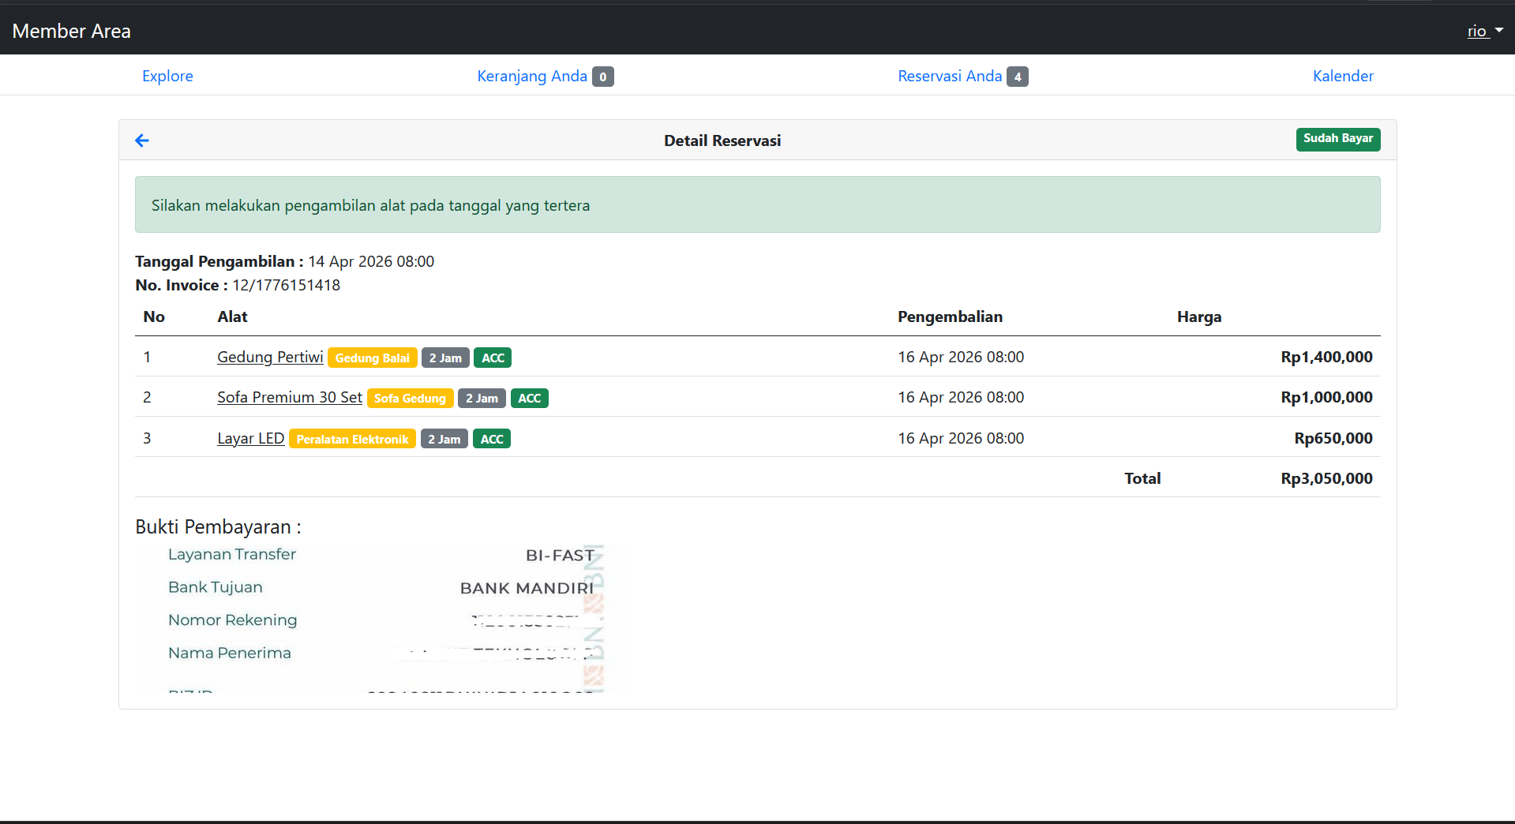This screenshot has width=1515, height=824.
Task: Click the Total label
Action: coord(1142,478)
